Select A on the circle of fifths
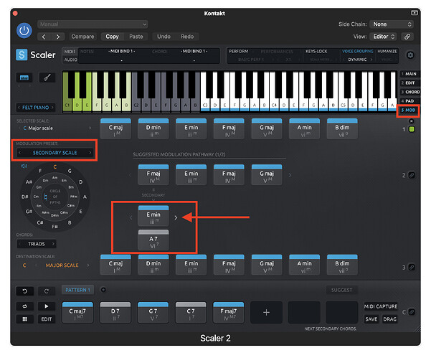This screenshot has height=358, width=431. pyautogui.click(x=85, y=197)
